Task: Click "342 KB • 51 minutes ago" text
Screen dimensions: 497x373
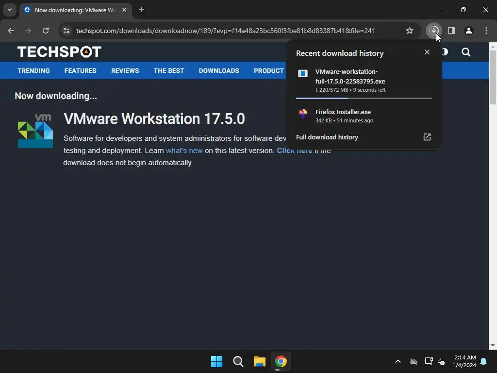Action: [344, 120]
